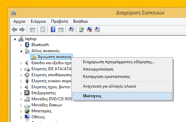Open the Properties toolbar icon
The width and height of the screenshot is (186, 122).
coord(42,29)
